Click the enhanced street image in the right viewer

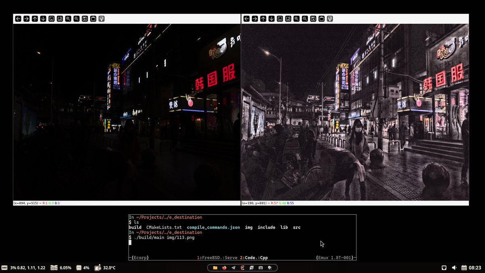(355, 112)
